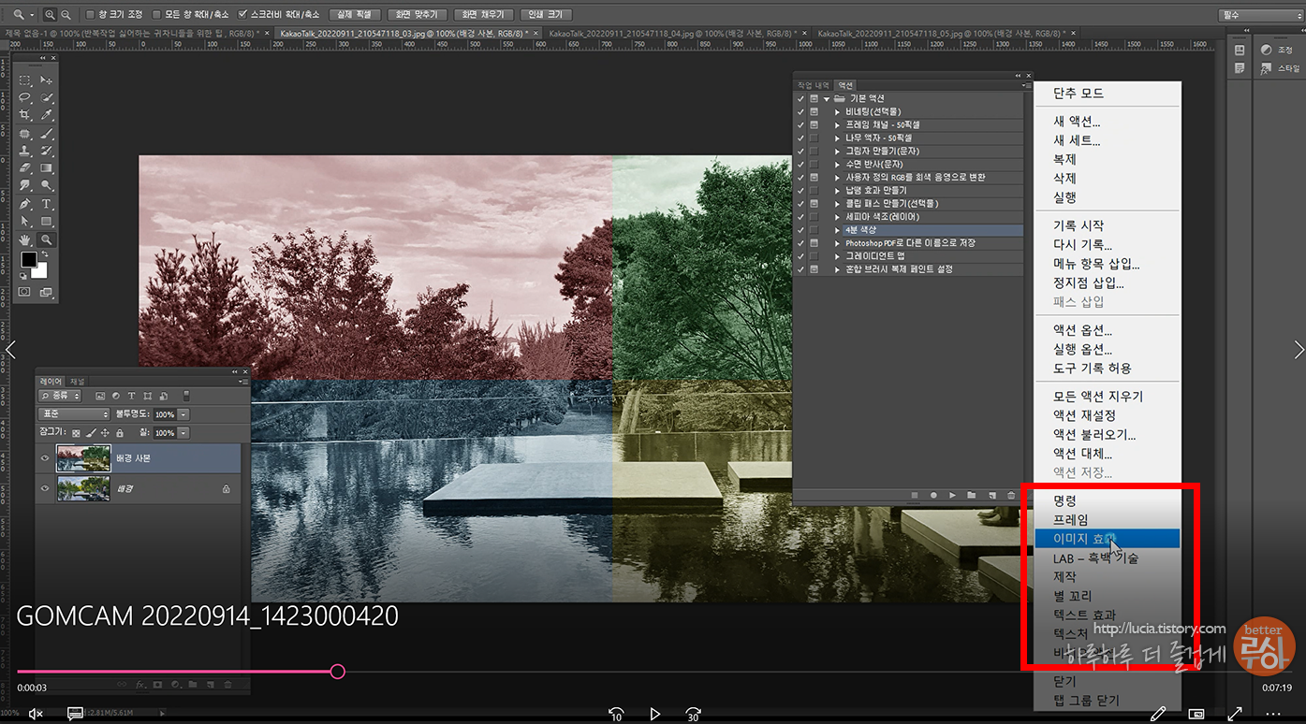Select the Brush tool
The width and height of the screenshot is (1306, 724).
point(47,134)
